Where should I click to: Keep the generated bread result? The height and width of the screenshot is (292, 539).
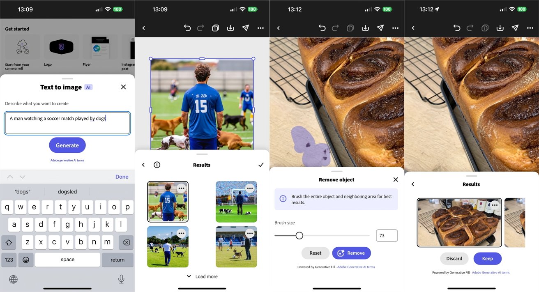[x=487, y=258]
